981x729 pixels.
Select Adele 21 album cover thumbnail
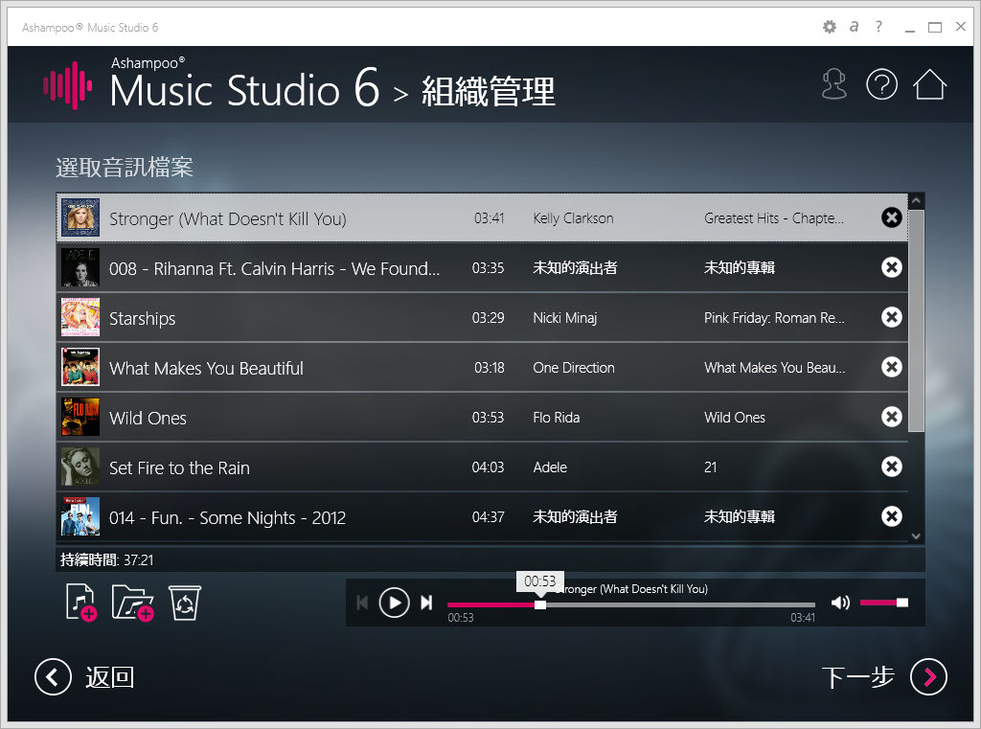[x=80, y=467]
